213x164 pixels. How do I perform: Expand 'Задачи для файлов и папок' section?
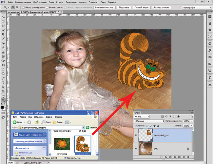pyautogui.click(x=44, y=141)
